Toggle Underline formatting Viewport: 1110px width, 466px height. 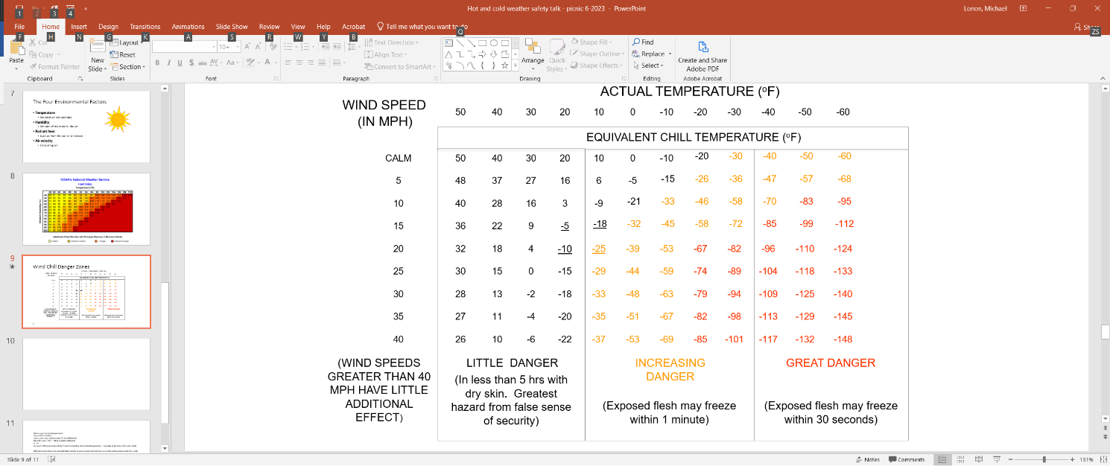[x=180, y=63]
